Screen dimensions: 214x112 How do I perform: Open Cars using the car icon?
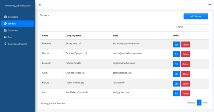pos(5,37)
